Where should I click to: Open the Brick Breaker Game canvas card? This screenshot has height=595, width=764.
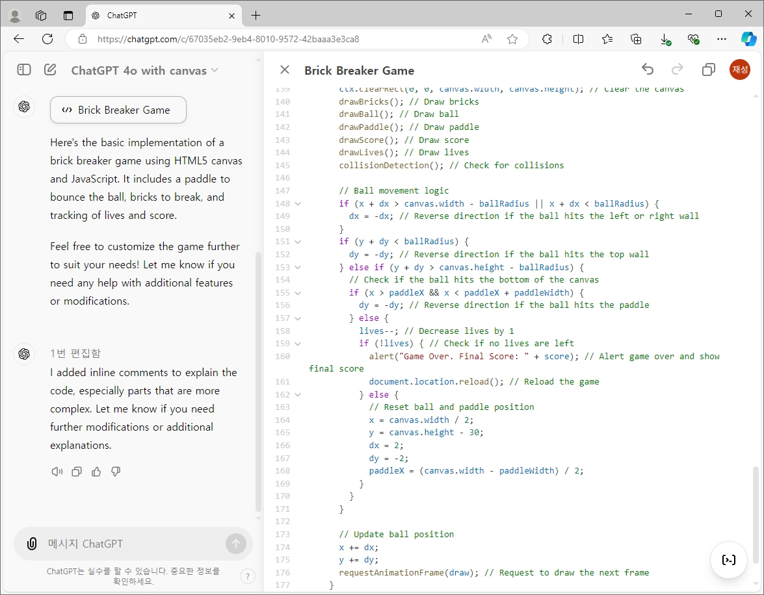pos(118,110)
